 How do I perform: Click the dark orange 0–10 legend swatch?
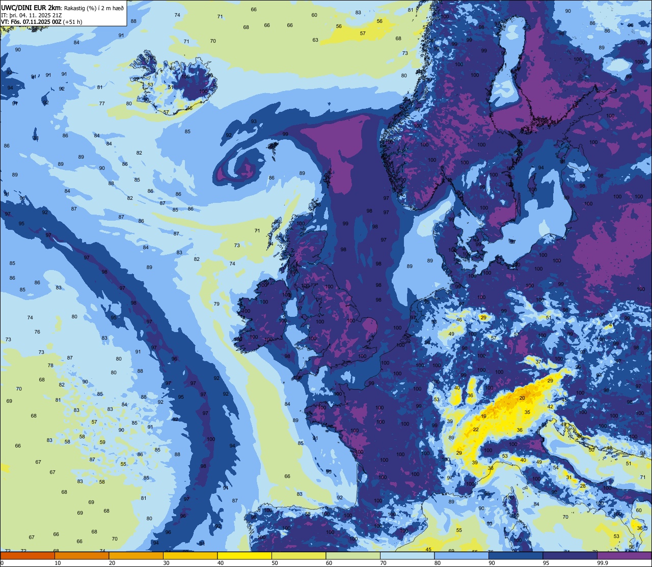tap(27, 555)
